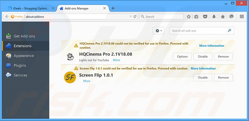Remove the Screen Flip extension

[223, 77]
